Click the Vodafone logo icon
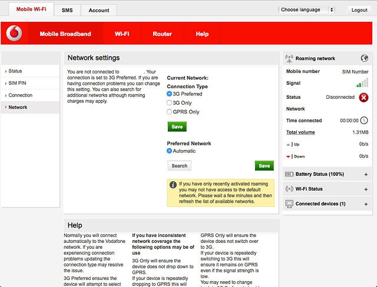Viewport: 377px width, 287px height. 14,34
